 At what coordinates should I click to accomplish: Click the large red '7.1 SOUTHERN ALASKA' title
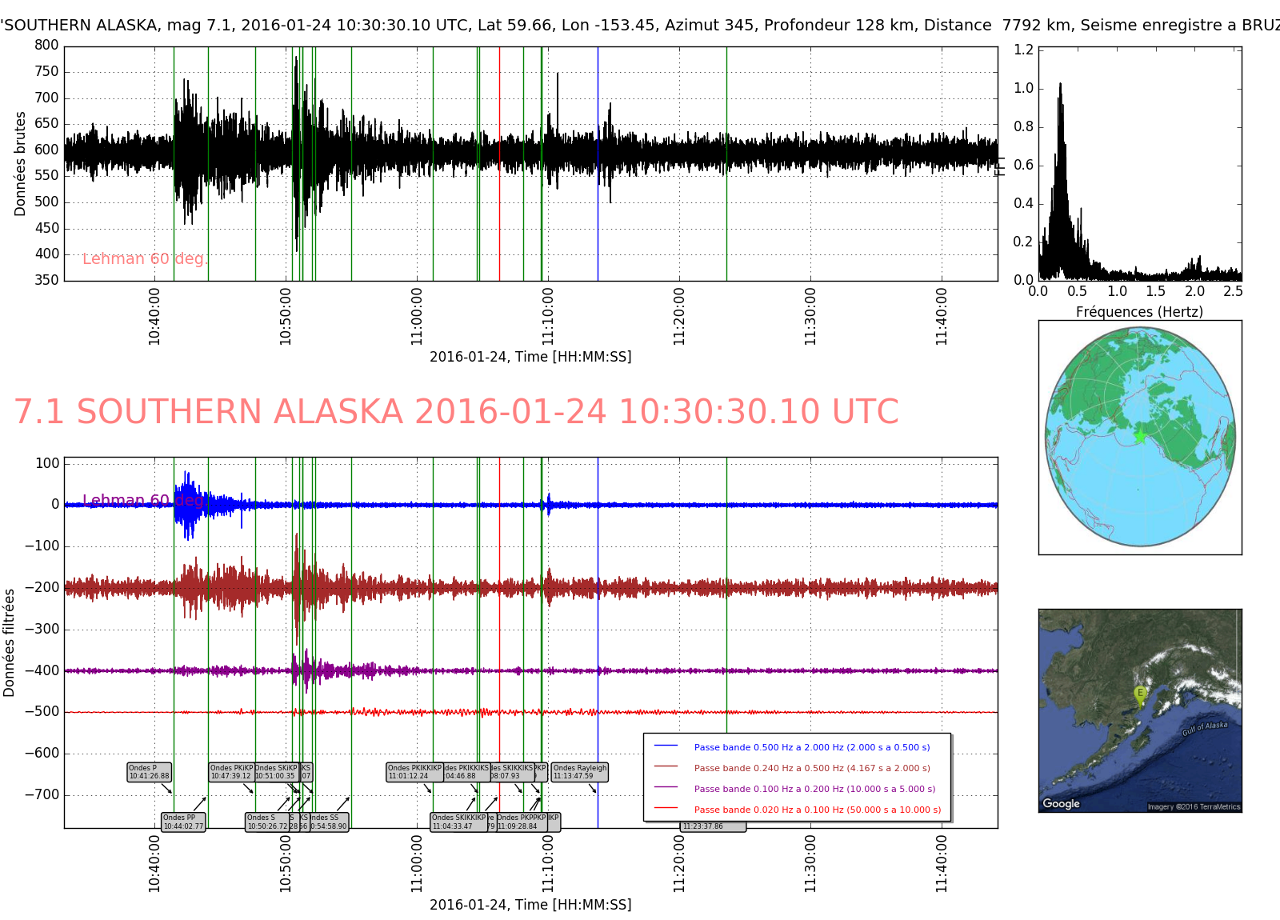(x=456, y=412)
